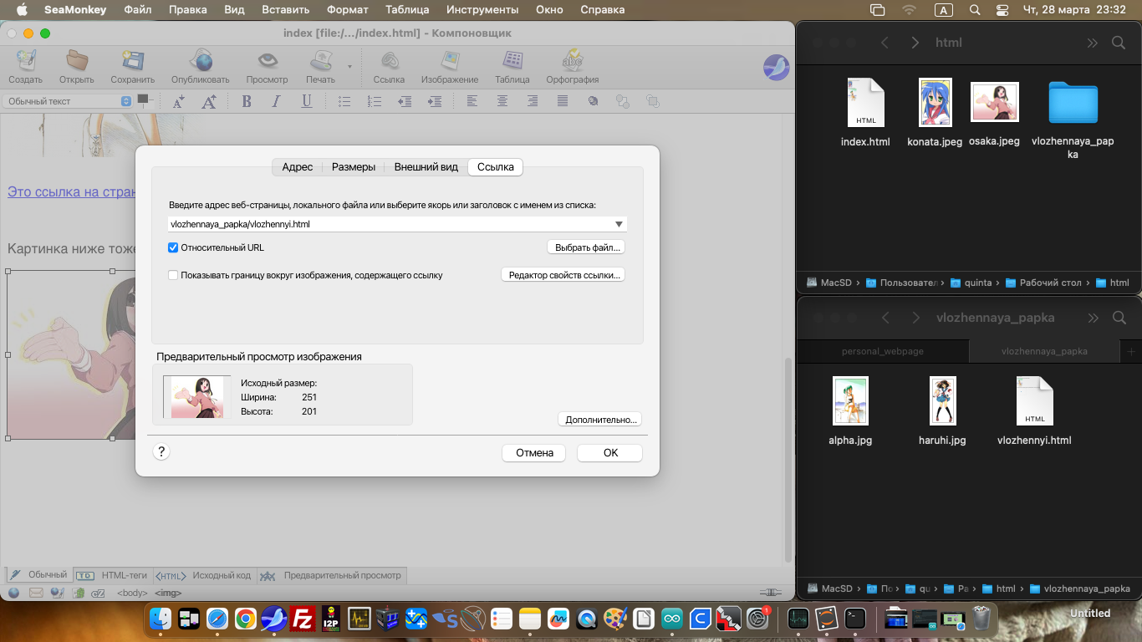Viewport: 1142px width, 642px height.
Task: Click the Опубликовать (Publish) toolbar icon
Action: click(x=200, y=62)
